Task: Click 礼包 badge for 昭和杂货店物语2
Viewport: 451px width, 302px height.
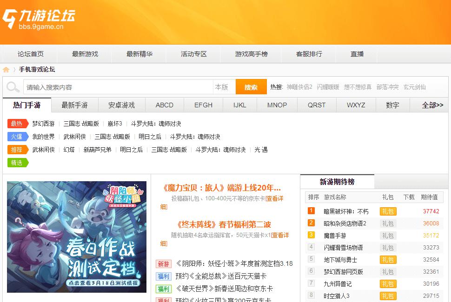Action: click(x=388, y=223)
